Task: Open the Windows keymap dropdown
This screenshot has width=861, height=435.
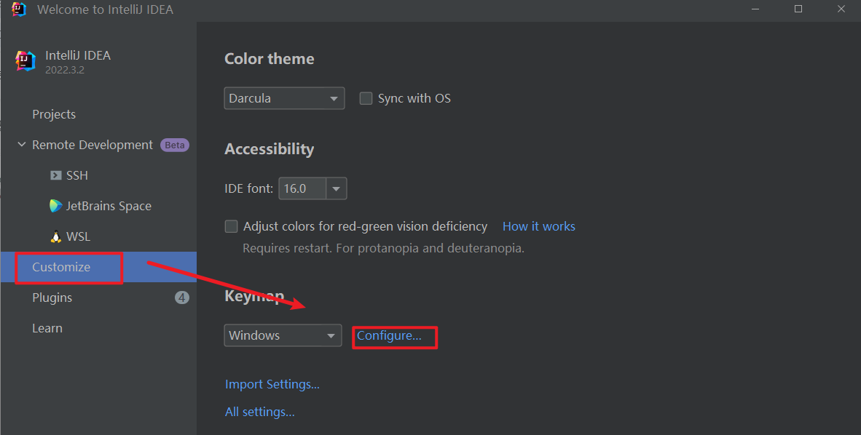Action: tap(283, 335)
